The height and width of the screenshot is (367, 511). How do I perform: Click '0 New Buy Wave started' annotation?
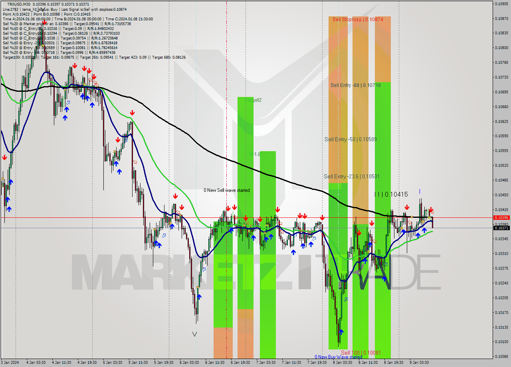(x=338, y=357)
